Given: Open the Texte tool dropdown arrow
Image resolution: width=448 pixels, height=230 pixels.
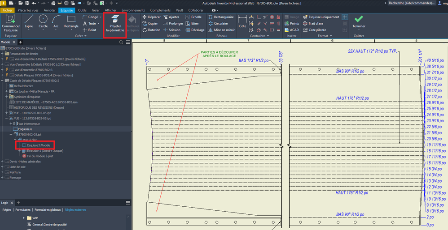Looking at the screenshot, I should 99,24.
